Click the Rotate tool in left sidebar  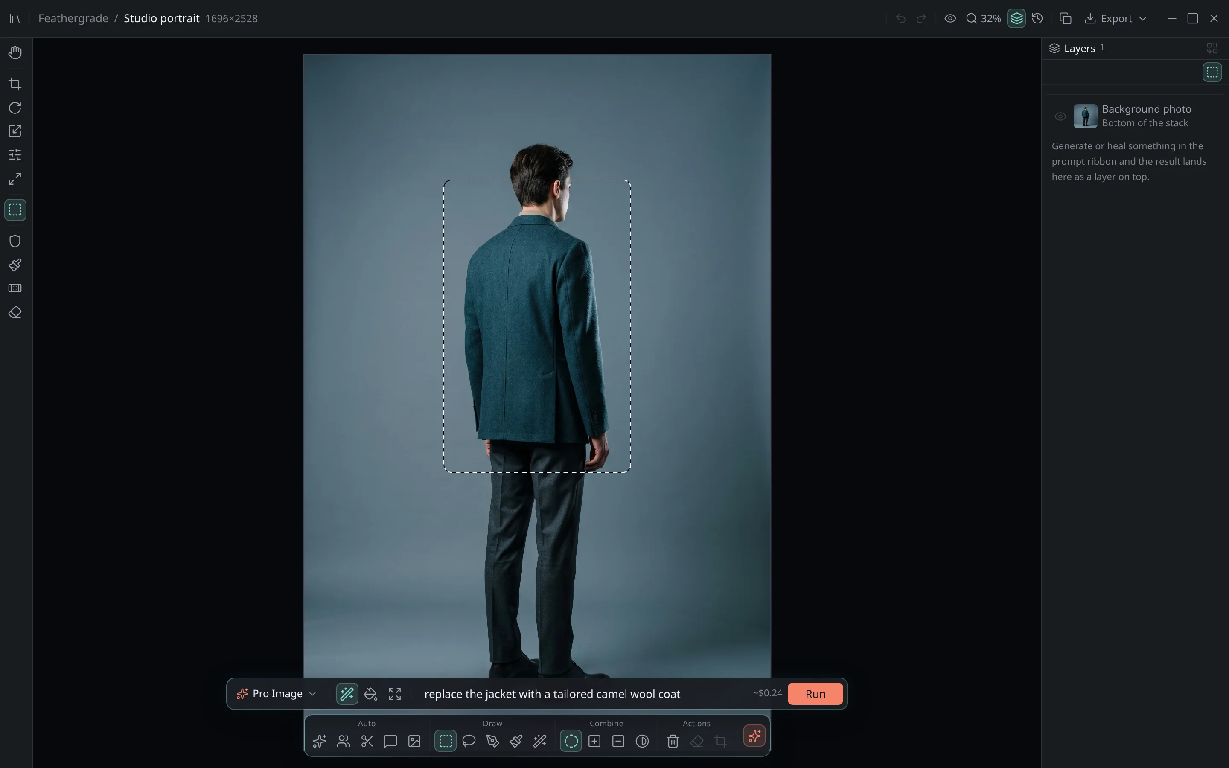15,108
